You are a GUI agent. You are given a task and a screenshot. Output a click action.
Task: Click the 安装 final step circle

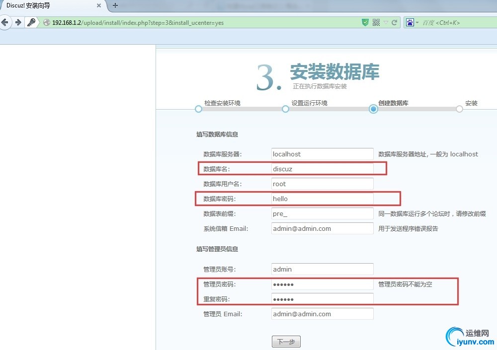(459, 109)
